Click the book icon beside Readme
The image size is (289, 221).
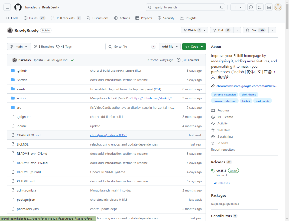[213, 110]
